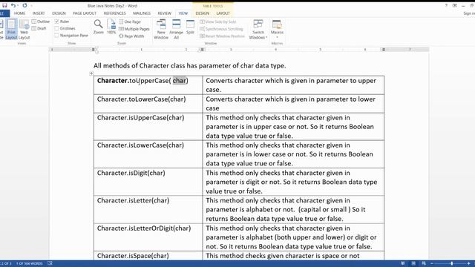
Task: Click the Help question mark icon
Action: (446, 5)
